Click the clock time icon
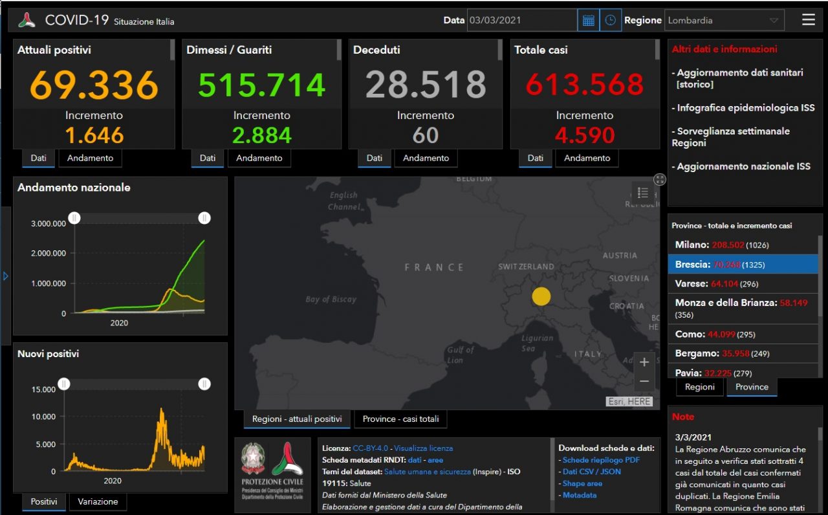This screenshot has width=828, height=515. click(x=610, y=20)
